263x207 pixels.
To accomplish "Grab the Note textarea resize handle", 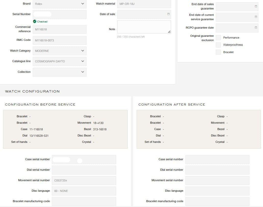I will 169,32.
